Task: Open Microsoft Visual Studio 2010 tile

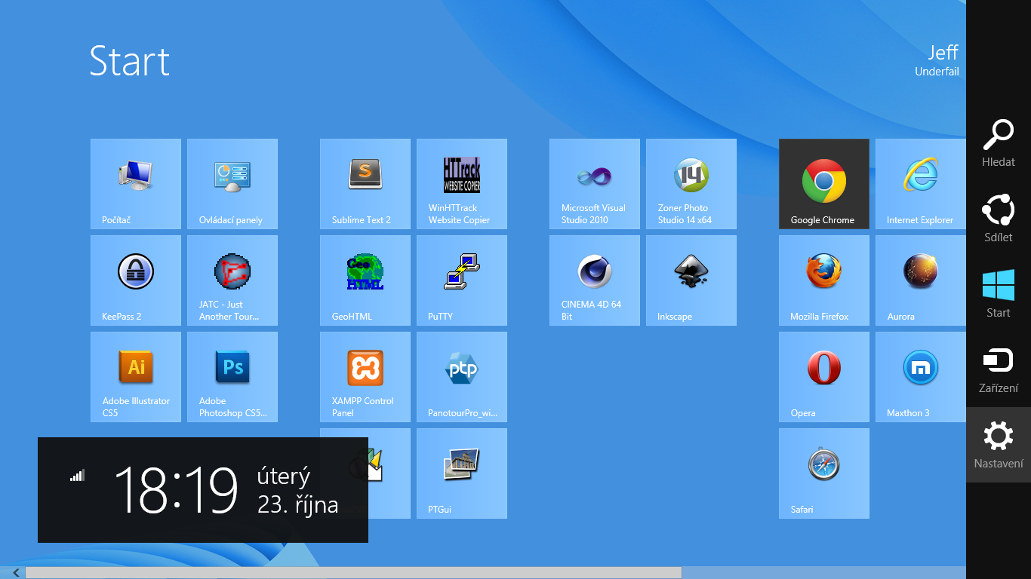Action: coord(594,183)
